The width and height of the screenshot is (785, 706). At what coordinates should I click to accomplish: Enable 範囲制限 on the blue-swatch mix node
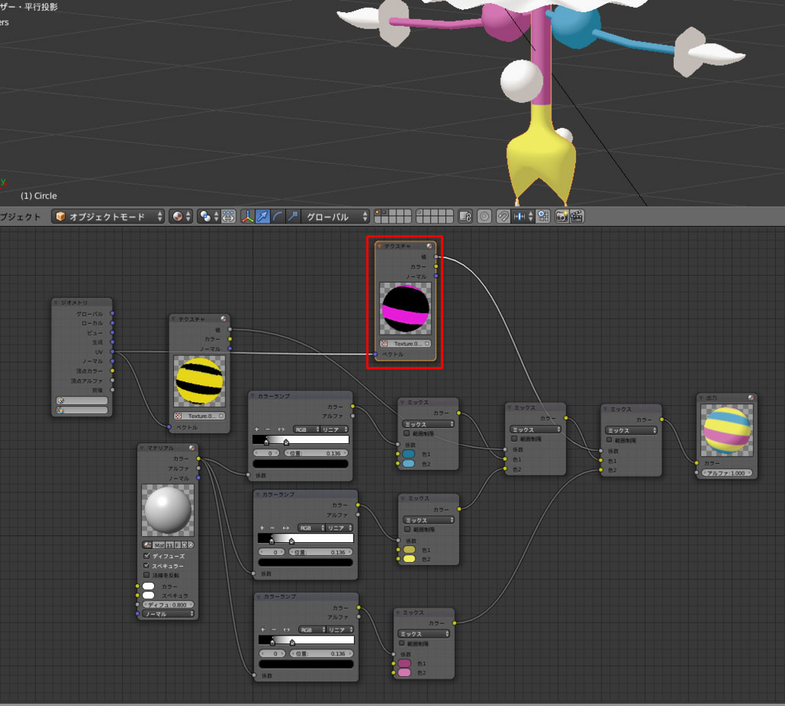coord(406,433)
